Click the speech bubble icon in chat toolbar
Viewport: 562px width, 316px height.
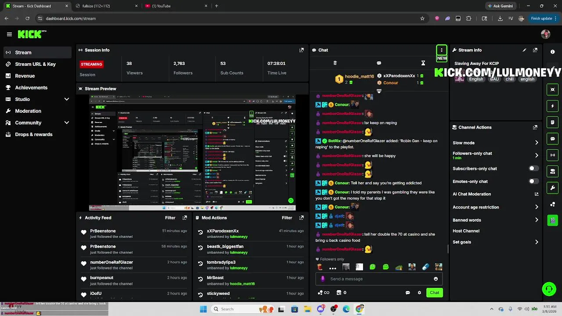pyautogui.click(x=379, y=63)
